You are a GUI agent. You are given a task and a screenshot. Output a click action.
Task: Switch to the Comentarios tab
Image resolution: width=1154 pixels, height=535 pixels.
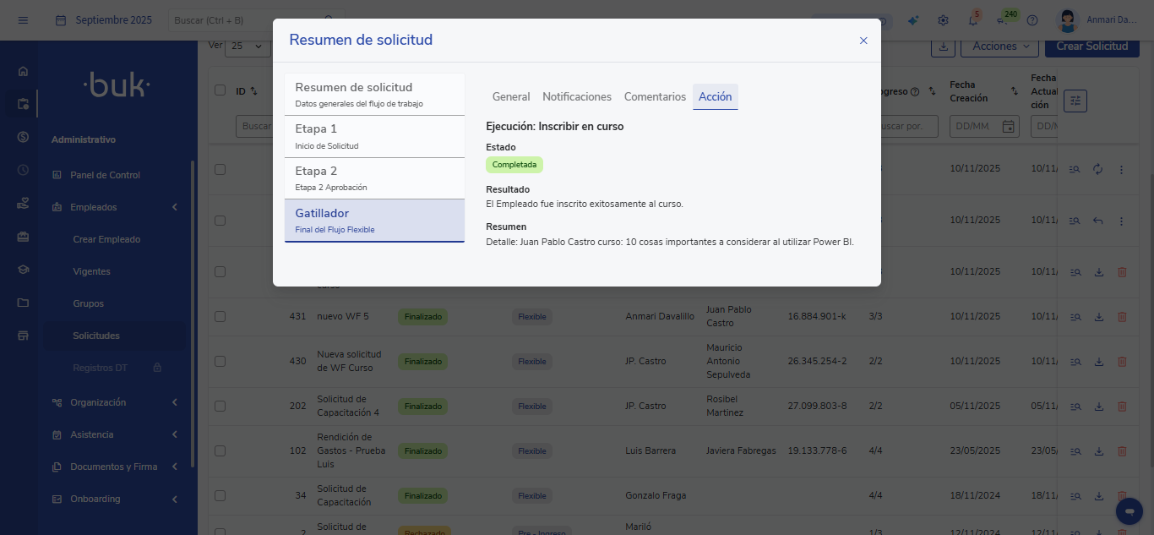pos(655,97)
